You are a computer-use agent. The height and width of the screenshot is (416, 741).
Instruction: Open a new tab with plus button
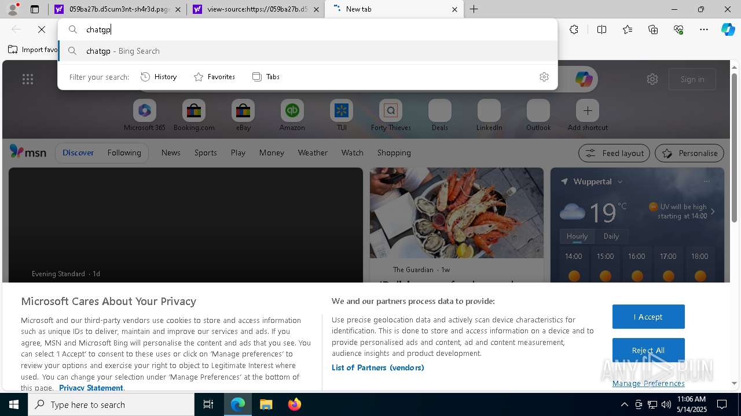pos(474,9)
